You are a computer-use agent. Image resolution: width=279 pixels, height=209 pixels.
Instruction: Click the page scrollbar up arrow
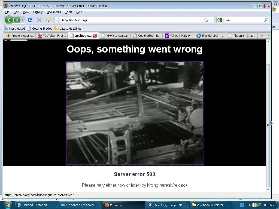pos(268,41)
